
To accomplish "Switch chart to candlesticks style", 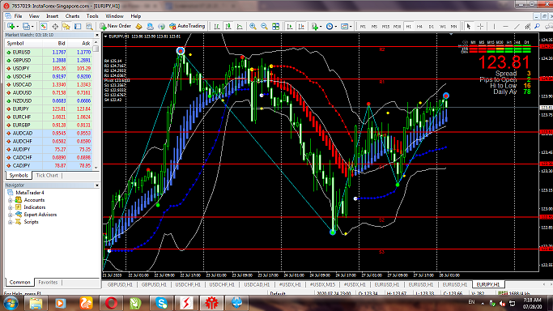I will click(x=228, y=27).
